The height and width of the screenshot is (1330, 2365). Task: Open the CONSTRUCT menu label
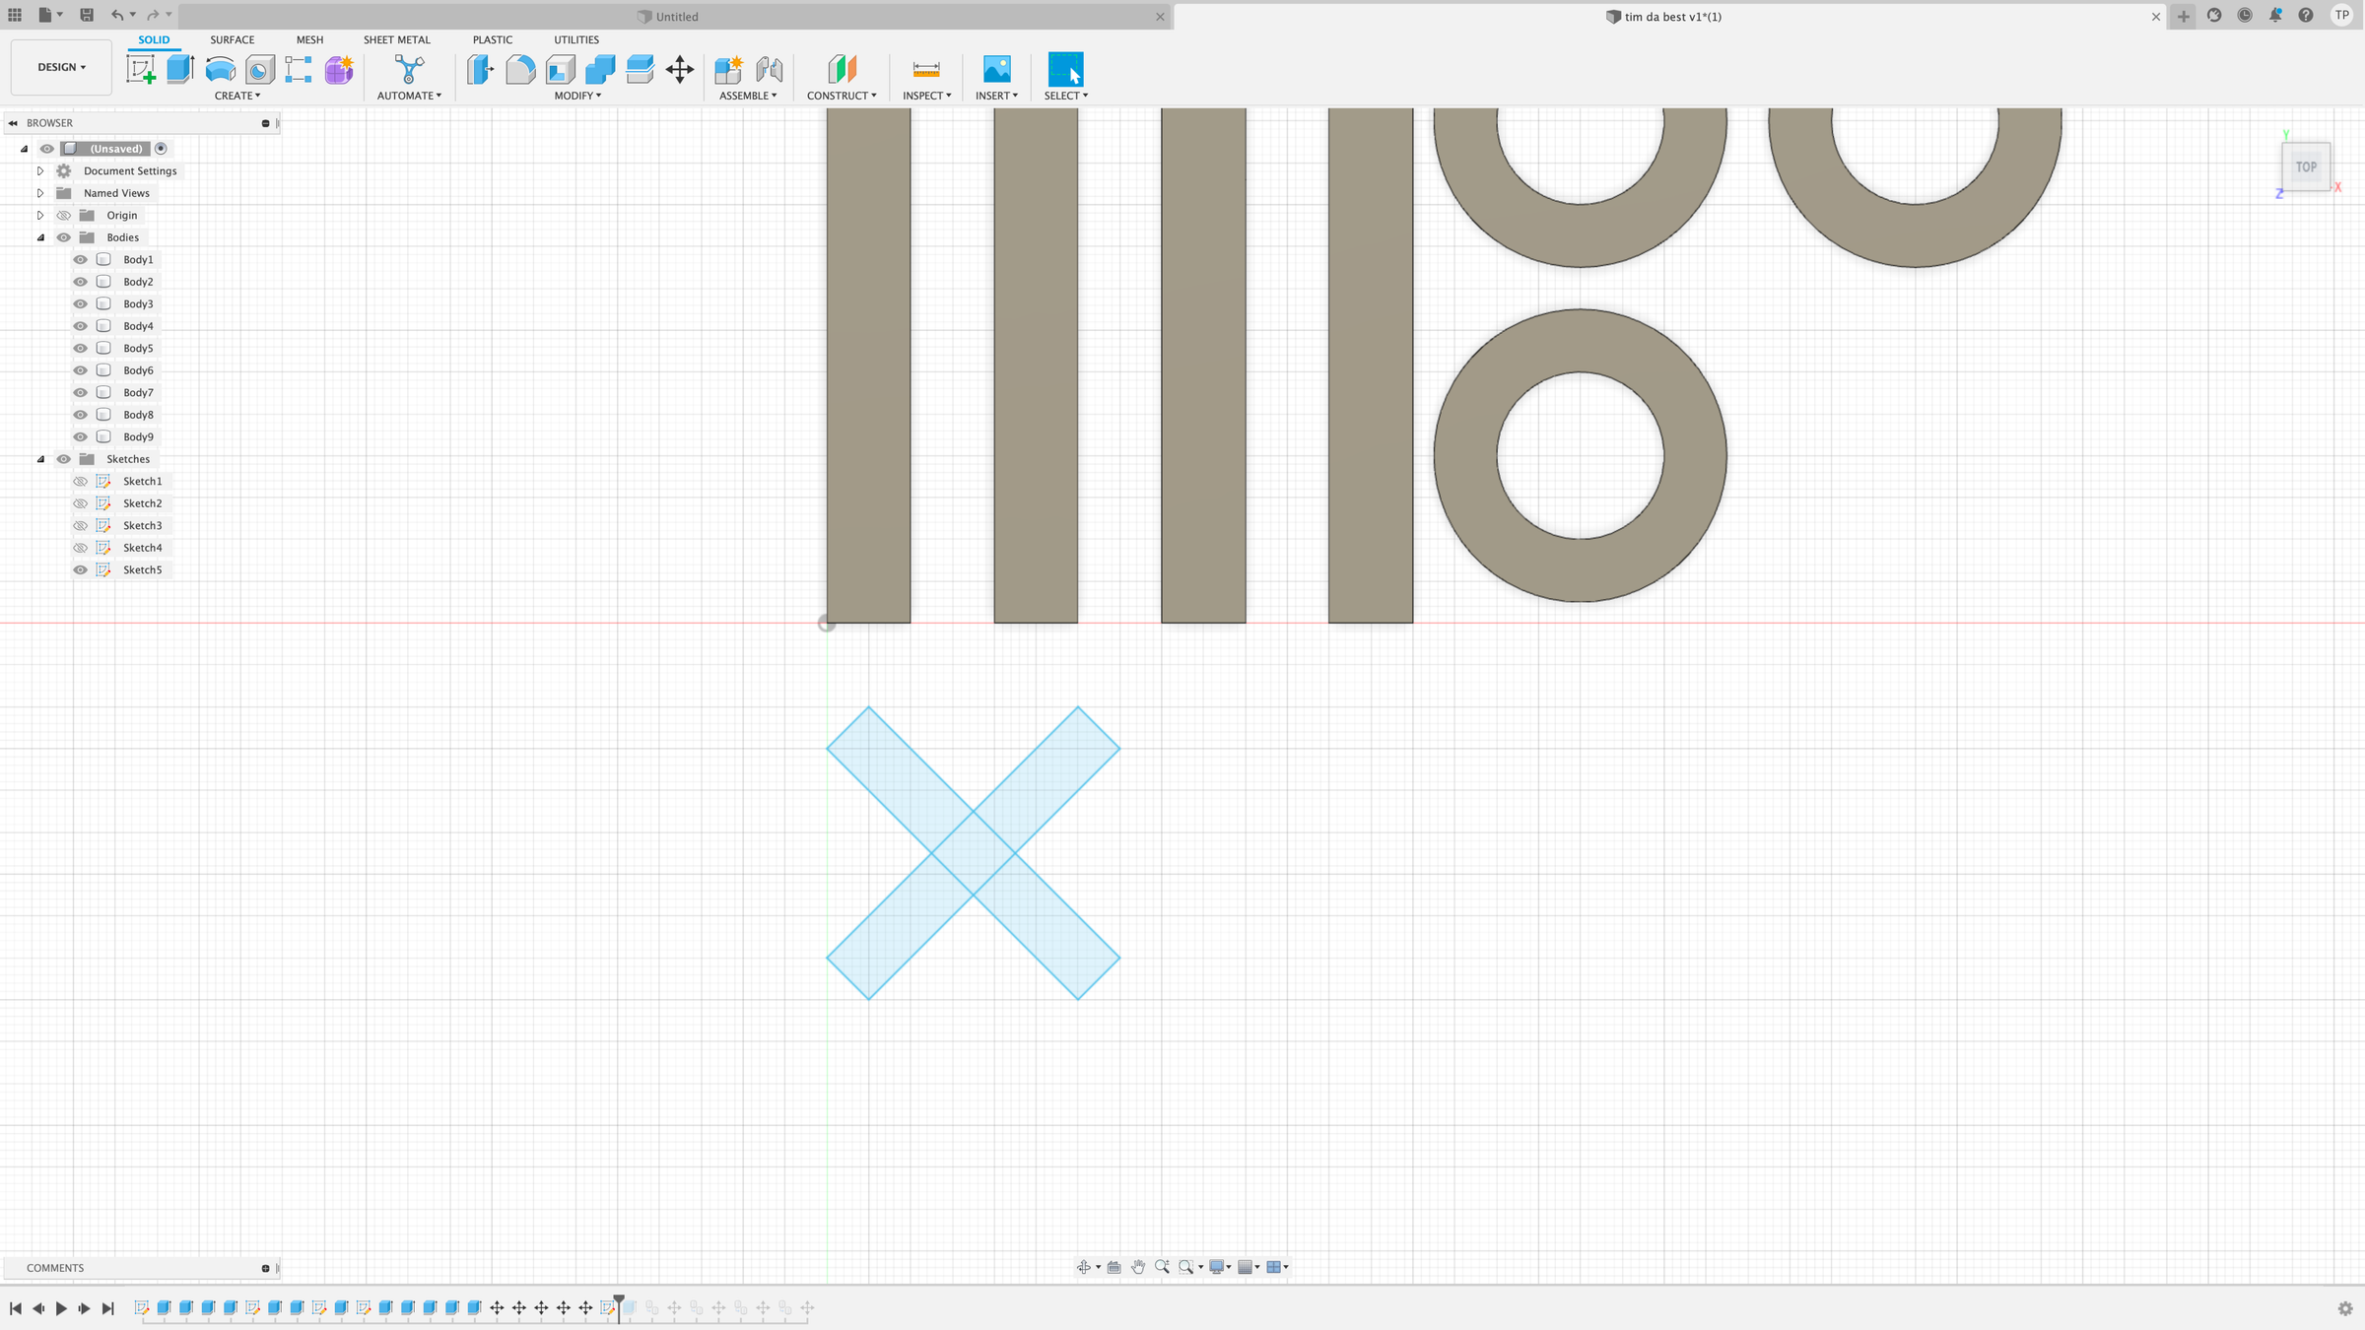click(x=841, y=96)
